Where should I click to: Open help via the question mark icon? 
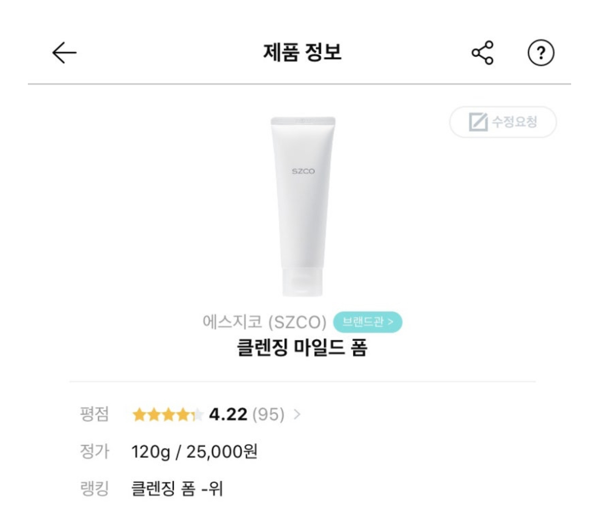[x=541, y=53]
